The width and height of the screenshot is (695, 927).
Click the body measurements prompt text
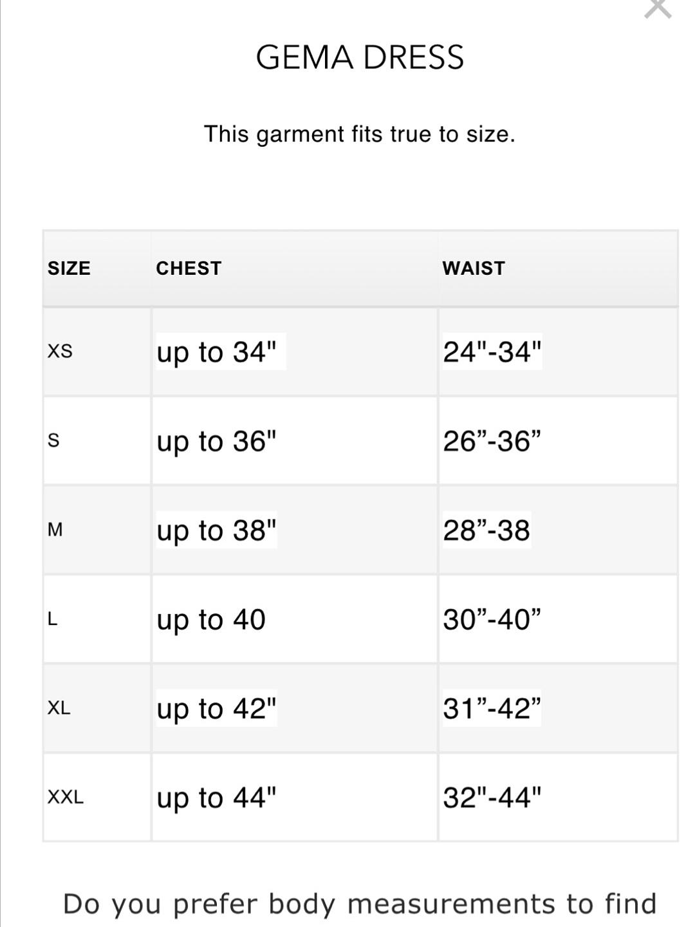[360, 904]
